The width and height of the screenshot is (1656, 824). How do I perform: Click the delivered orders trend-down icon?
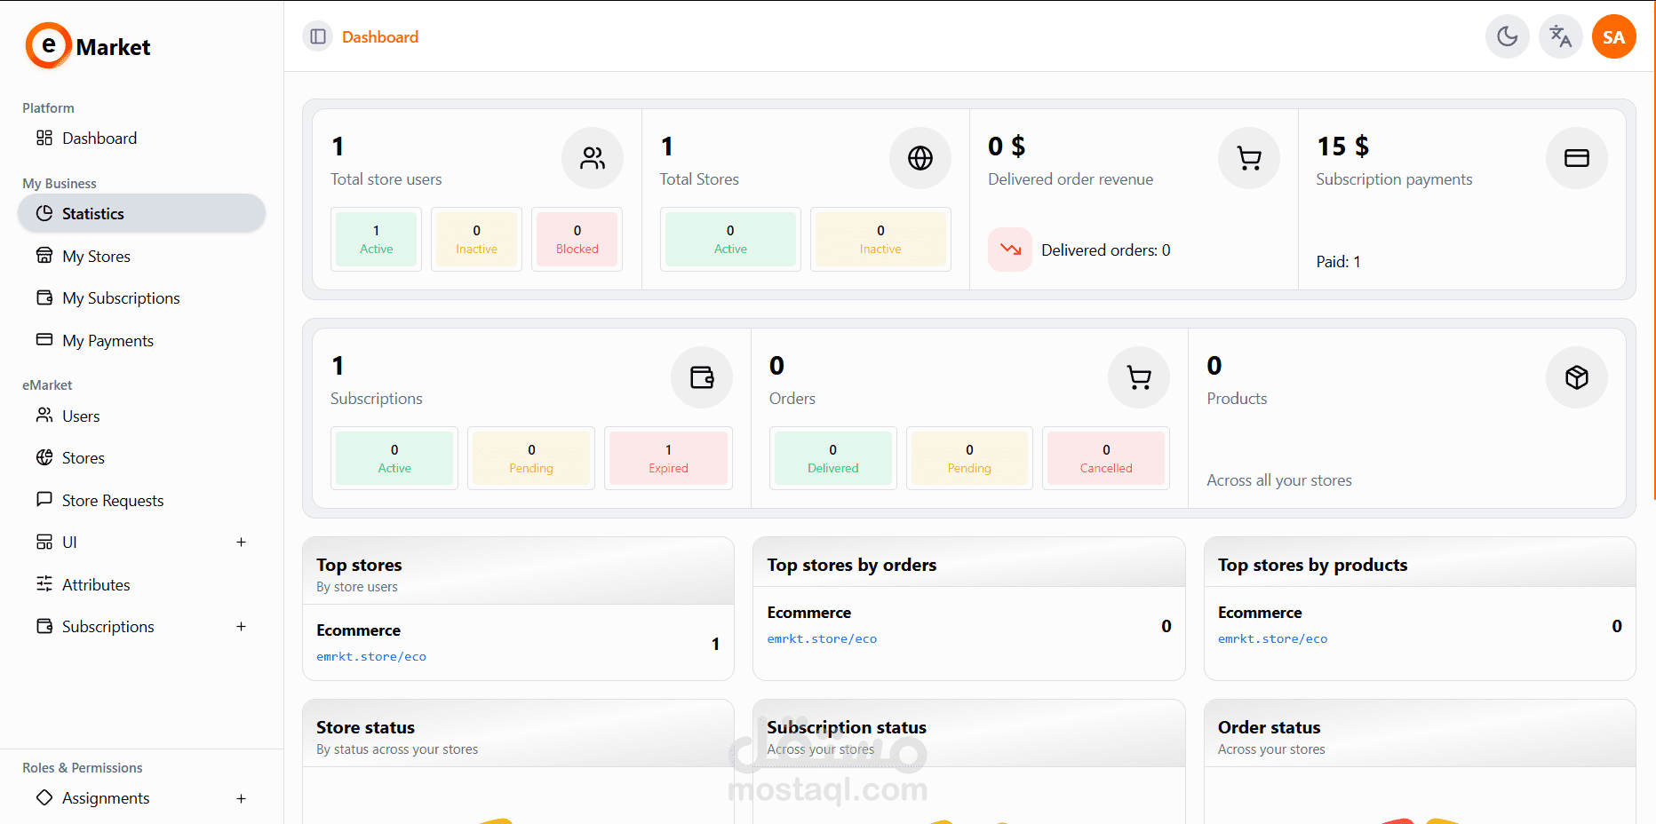(x=1010, y=250)
